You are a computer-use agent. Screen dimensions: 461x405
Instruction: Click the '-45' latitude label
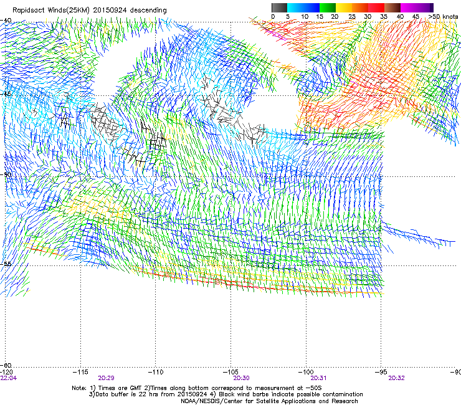(x=6, y=94)
